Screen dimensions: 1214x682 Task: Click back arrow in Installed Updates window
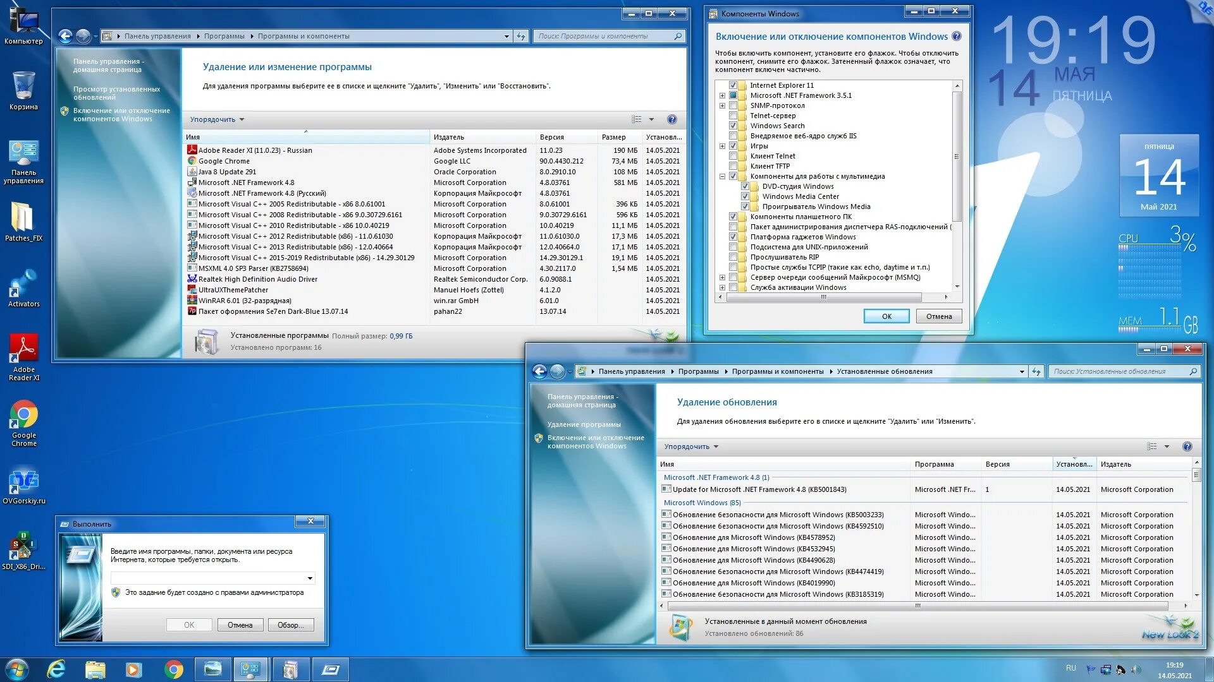pos(539,371)
